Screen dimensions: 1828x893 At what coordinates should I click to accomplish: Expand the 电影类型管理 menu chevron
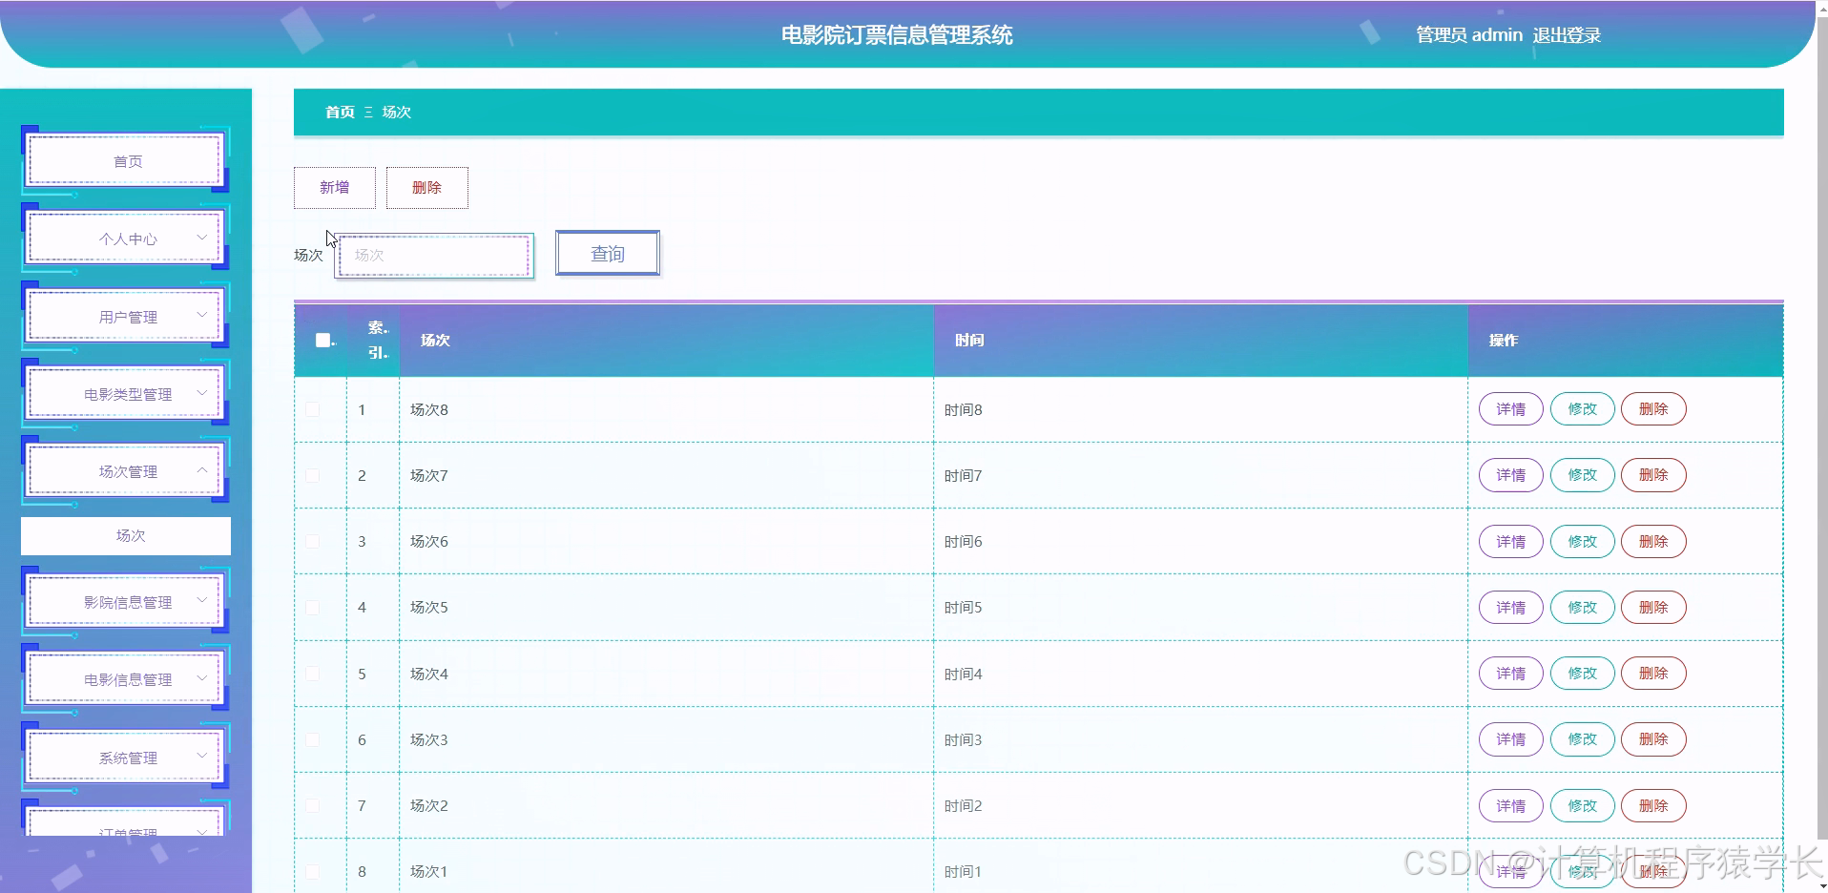[x=201, y=392]
